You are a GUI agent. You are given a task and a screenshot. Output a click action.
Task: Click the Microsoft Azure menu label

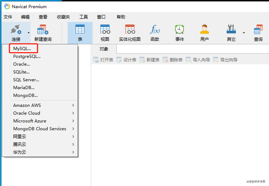[x=30, y=121]
